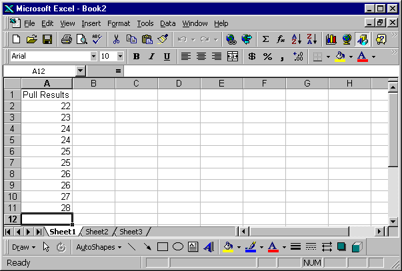Select cell A1 containing Pull Results

[x=47, y=95]
